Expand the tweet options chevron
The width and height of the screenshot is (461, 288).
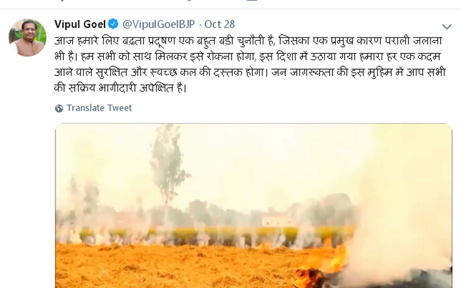pyautogui.click(x=447, y=26)
